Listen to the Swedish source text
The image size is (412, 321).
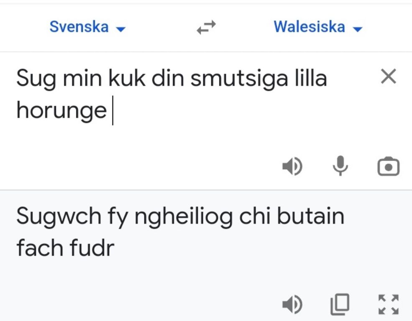[292, 167]
